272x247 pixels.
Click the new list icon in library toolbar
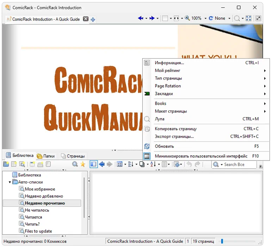pos(14,164)
